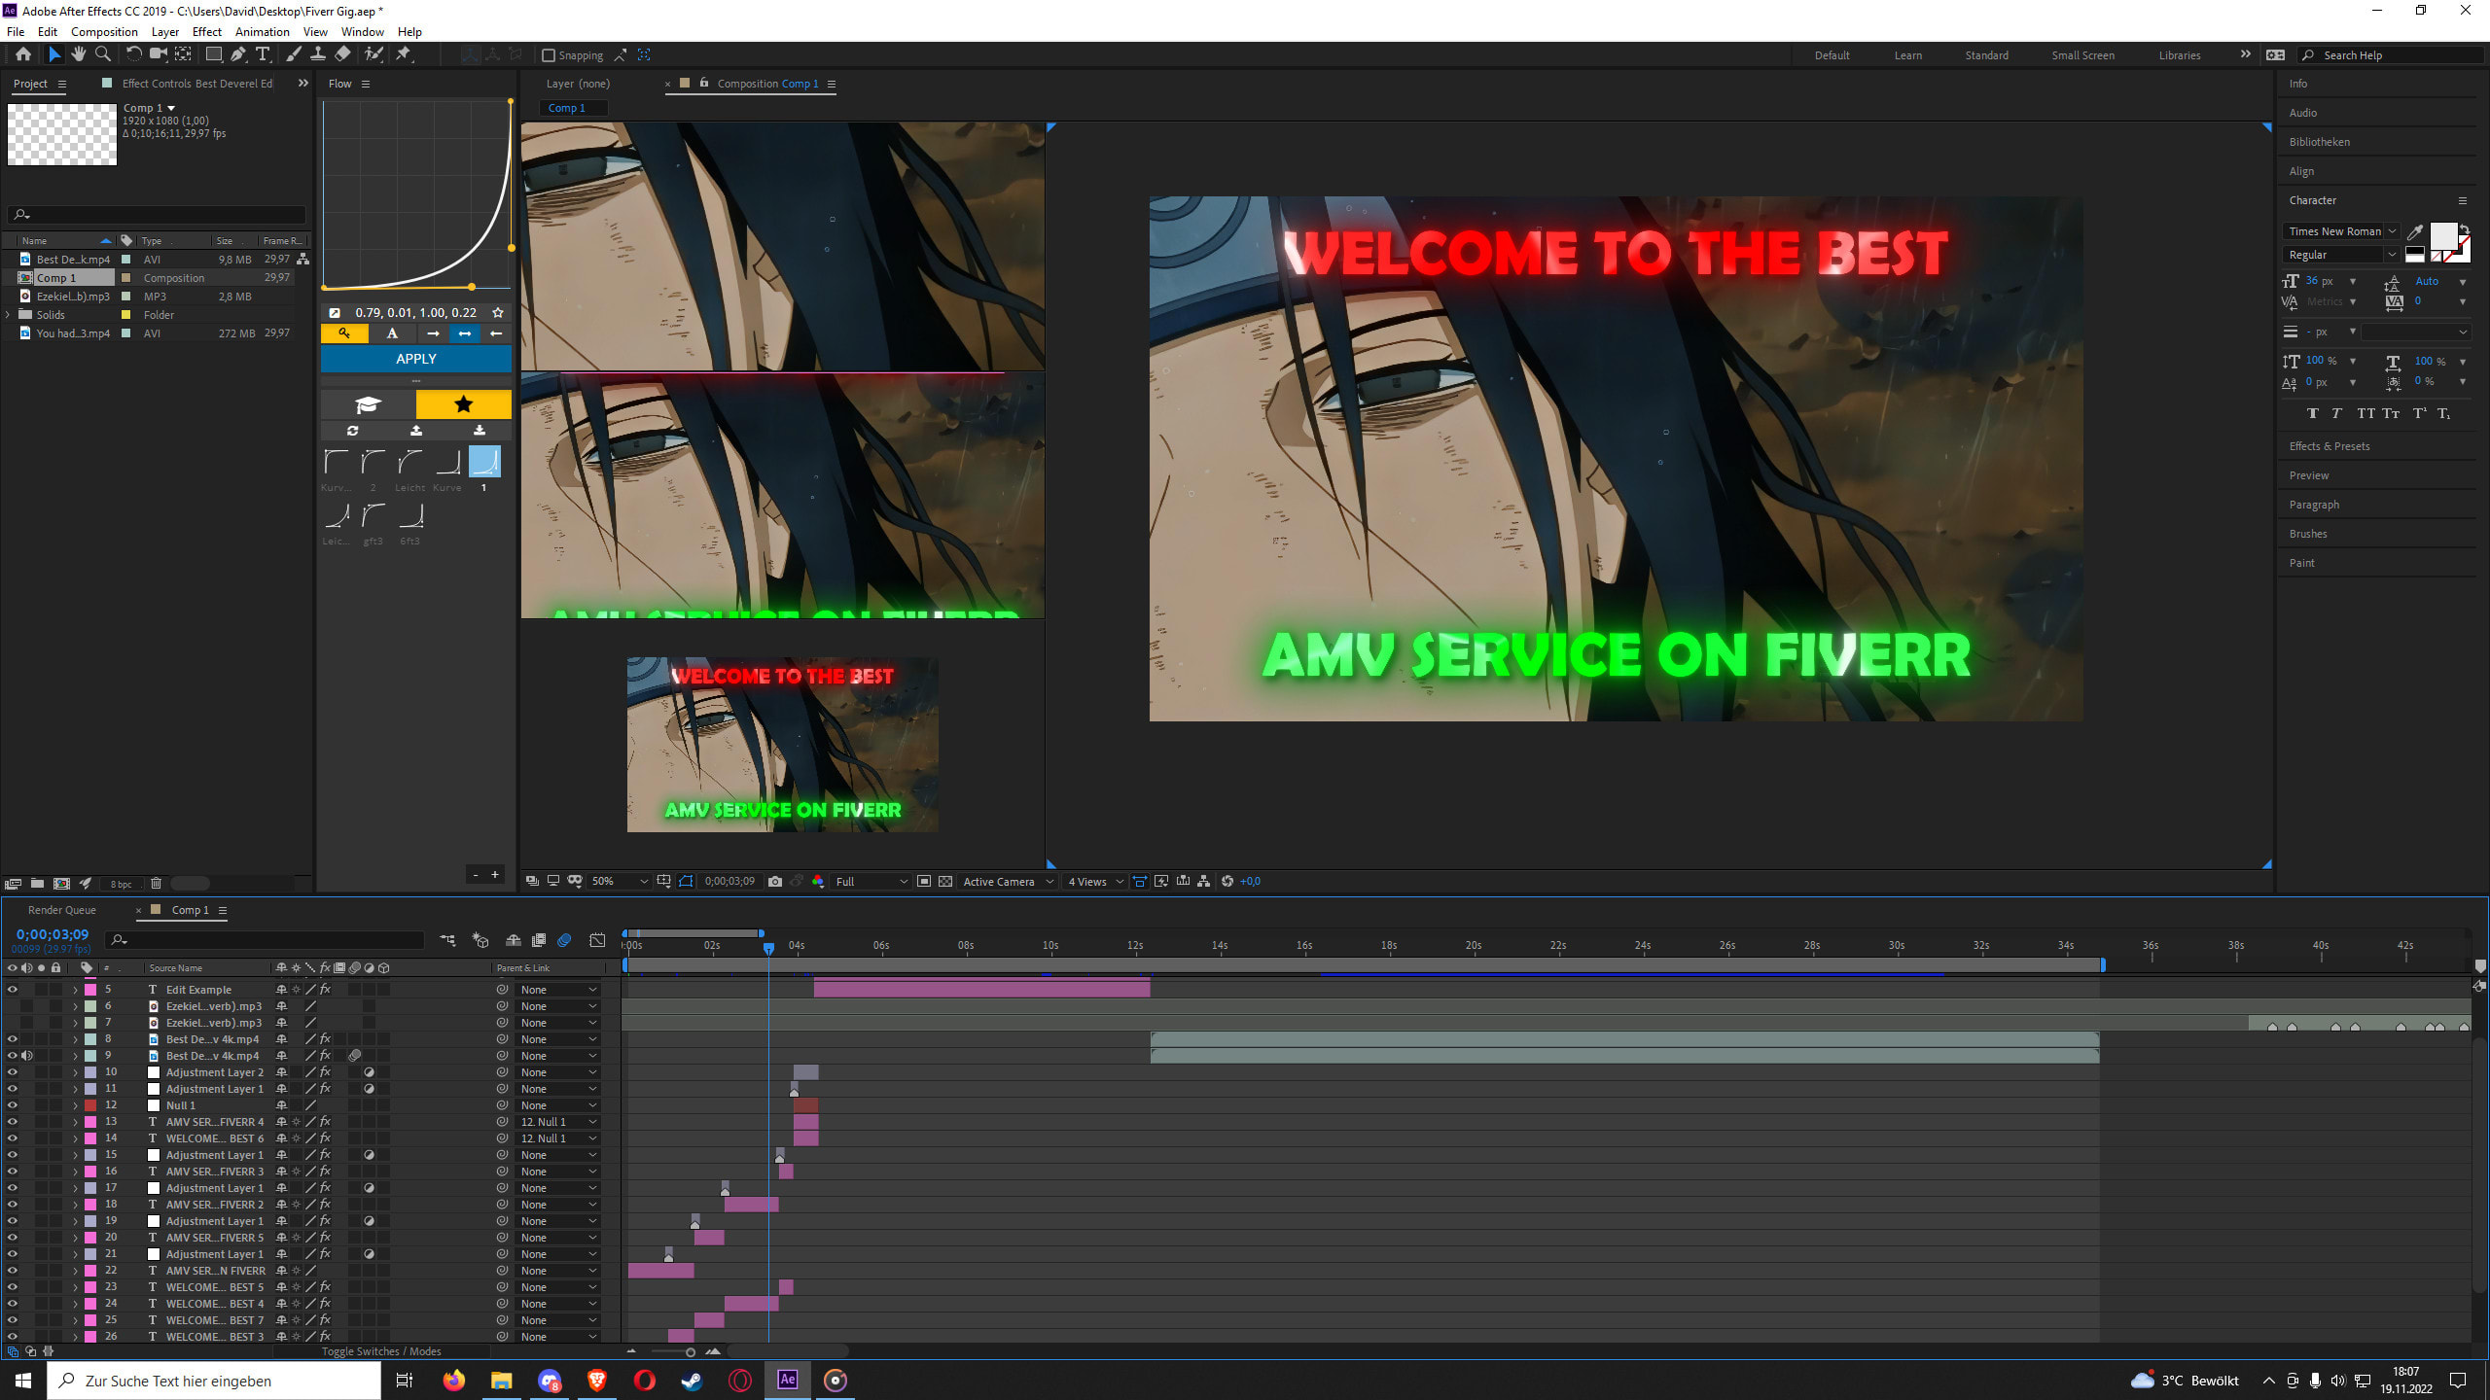Open the Graph Editor in timeline
Screen dimensions: 2490x1400
tap(597, 940)
